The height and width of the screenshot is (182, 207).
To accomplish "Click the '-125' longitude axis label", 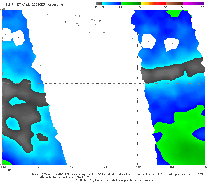I will 171,167.
